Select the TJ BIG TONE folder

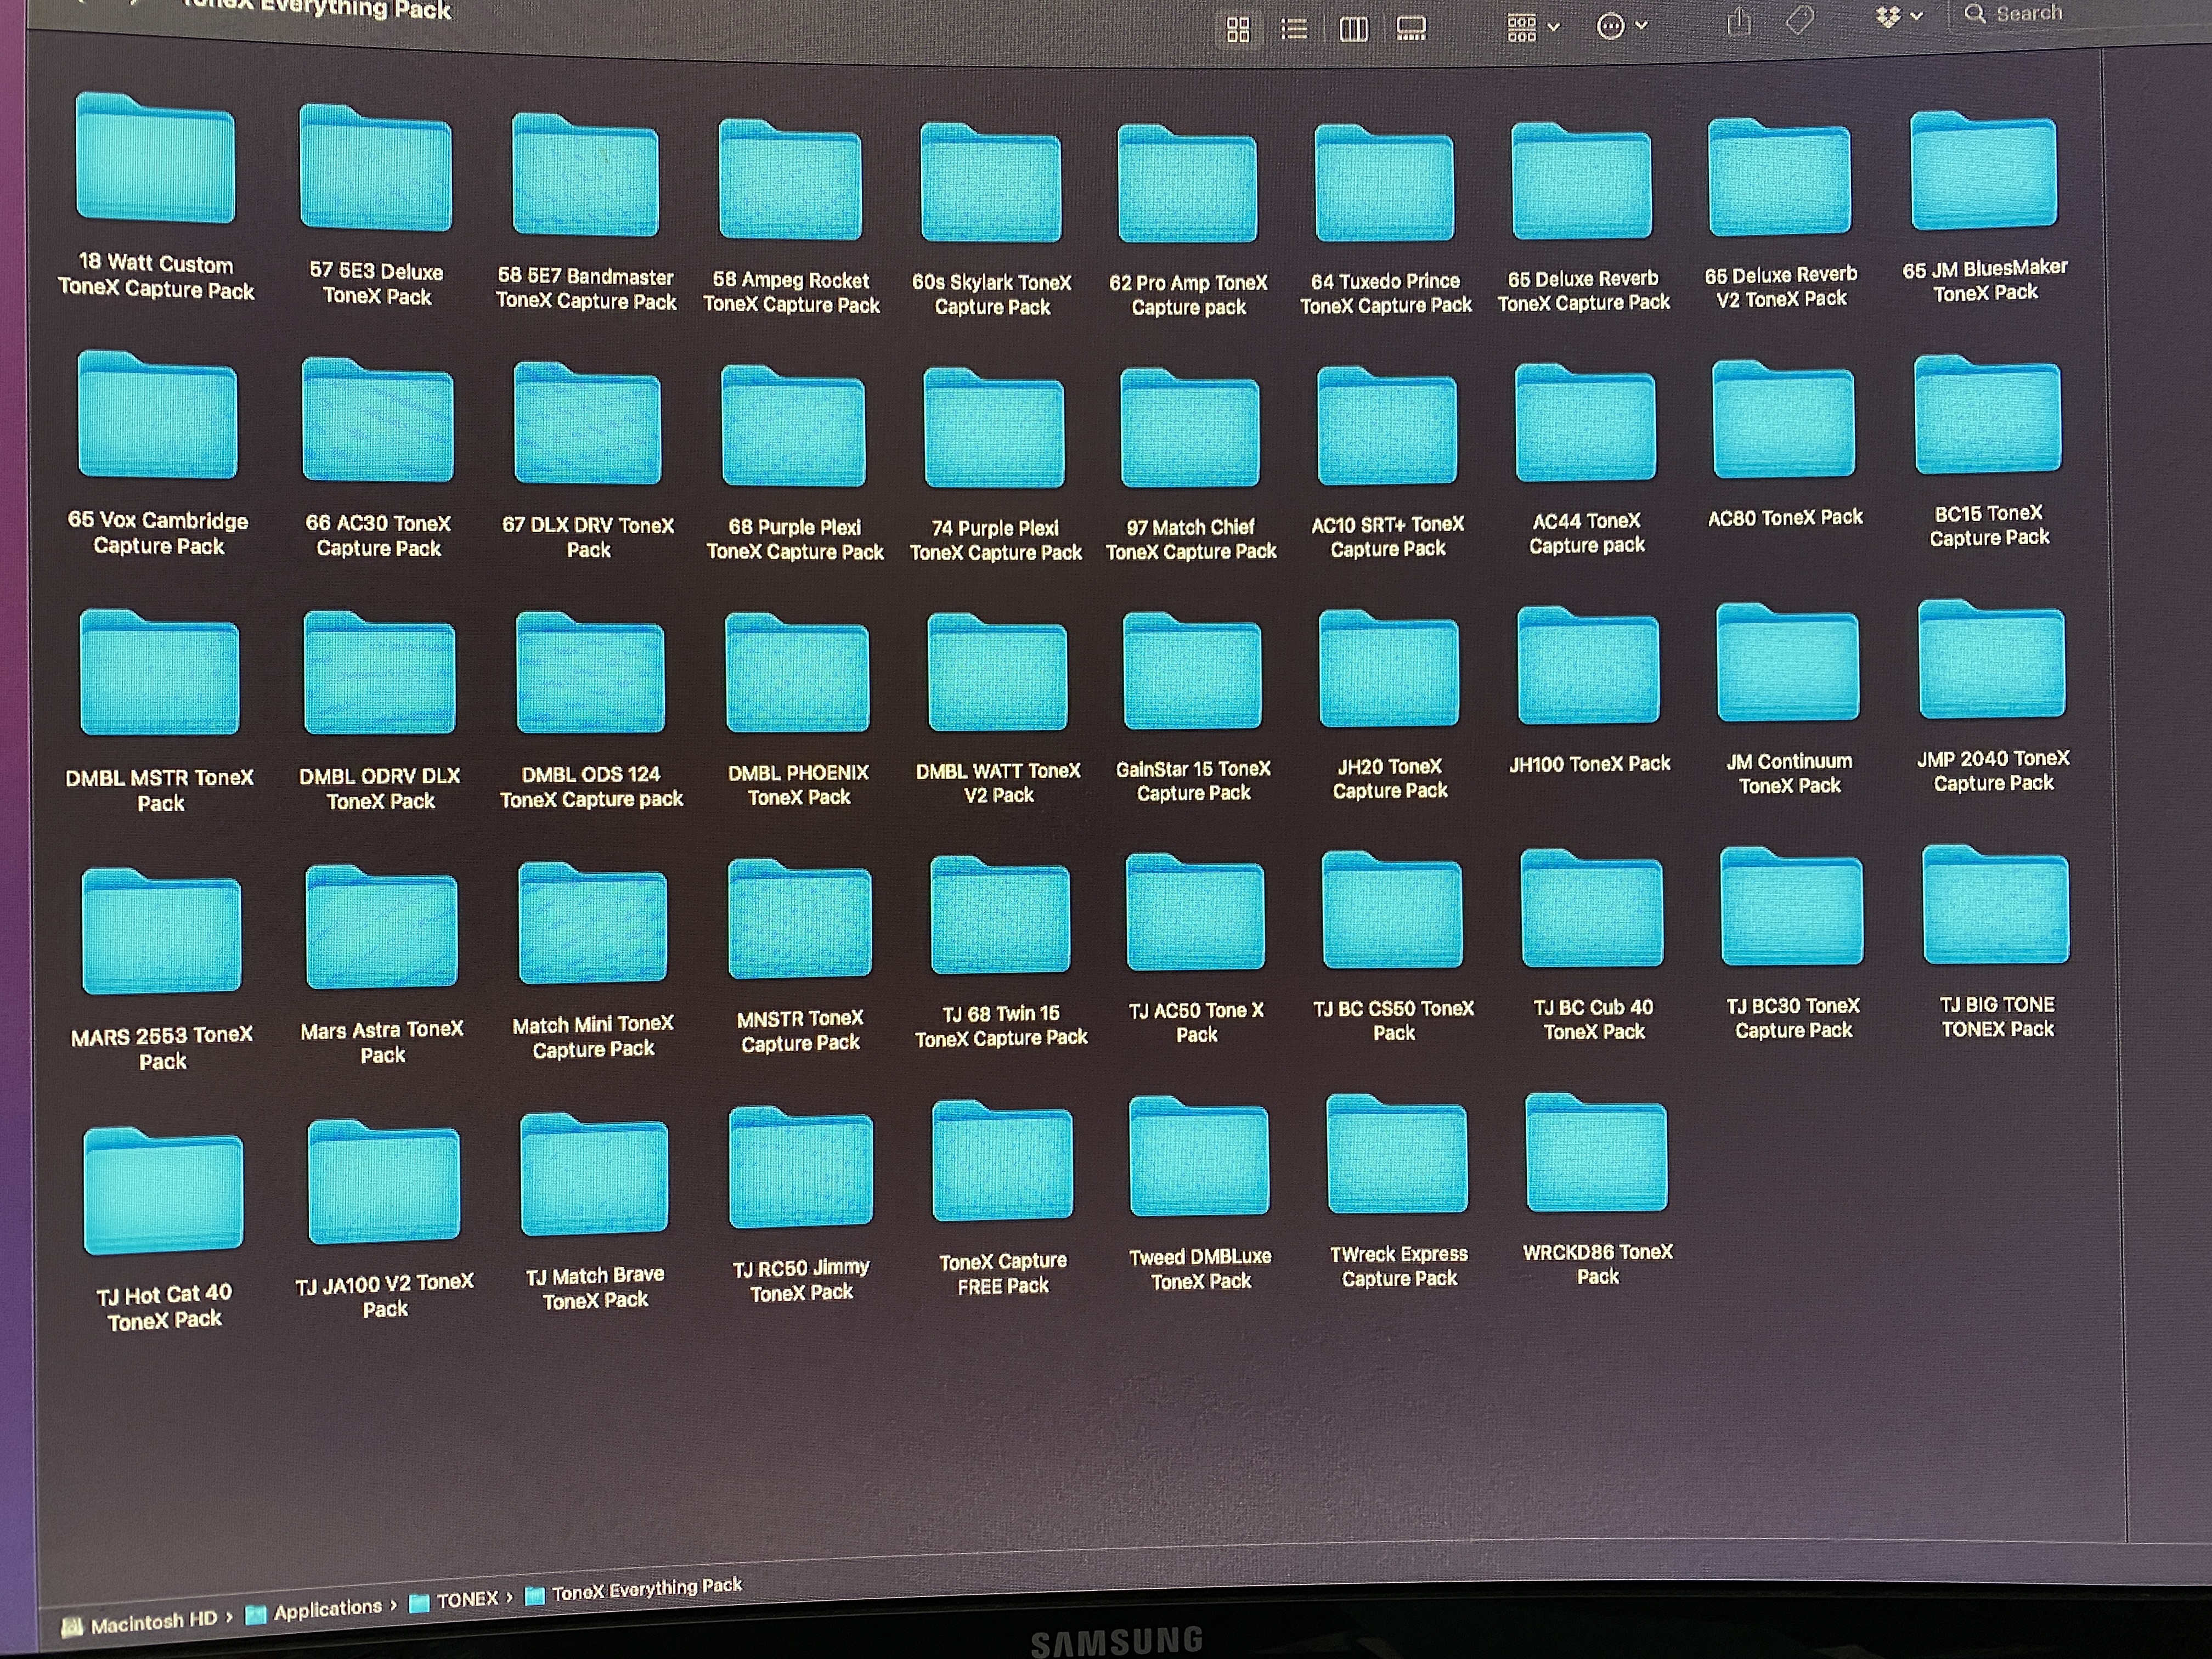tap(1995, 907)
